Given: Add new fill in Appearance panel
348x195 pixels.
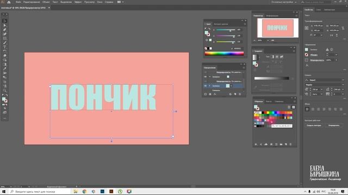Looking at the screenshot, I should coord(210,94).
